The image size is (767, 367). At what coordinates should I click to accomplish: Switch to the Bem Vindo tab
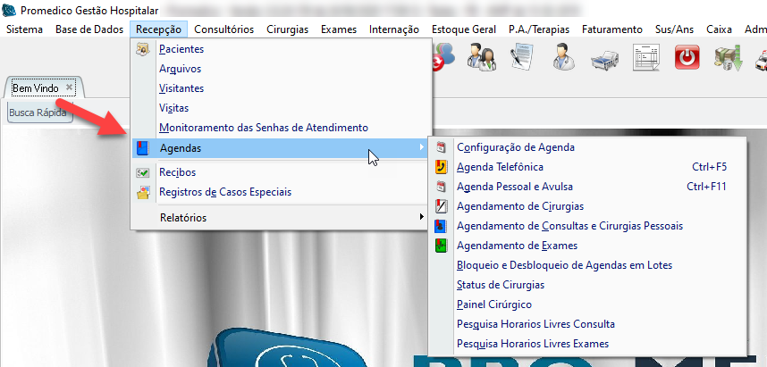(x=36, y=88)
